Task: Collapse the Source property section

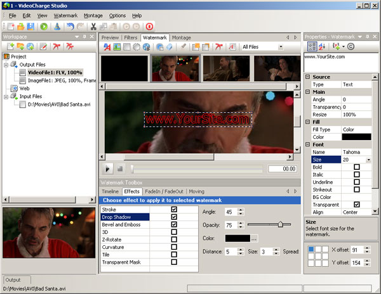Action: [x=307, y=77]
